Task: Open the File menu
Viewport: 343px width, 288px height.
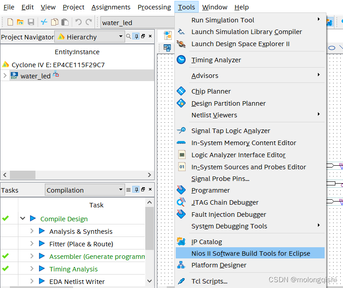Action: click(x=9, y=7)
